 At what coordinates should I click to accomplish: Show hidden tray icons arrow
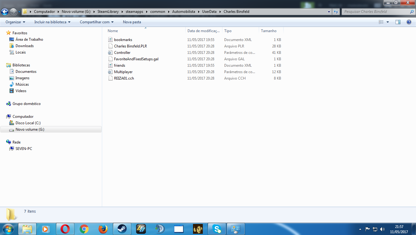(360, 229)
